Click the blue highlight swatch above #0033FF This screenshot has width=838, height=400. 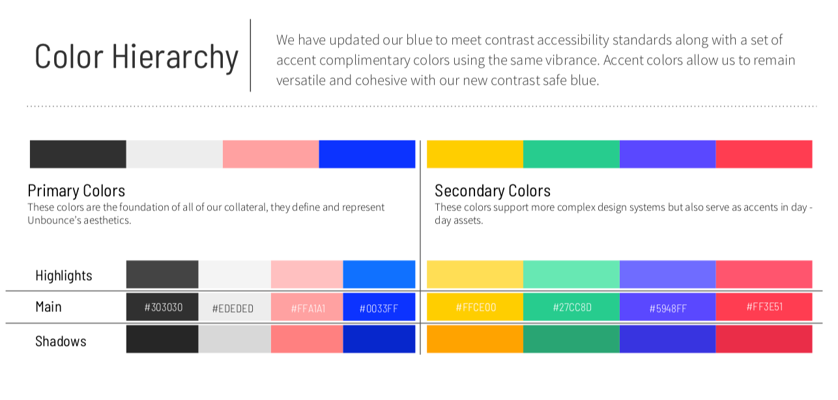coord(379,274)
